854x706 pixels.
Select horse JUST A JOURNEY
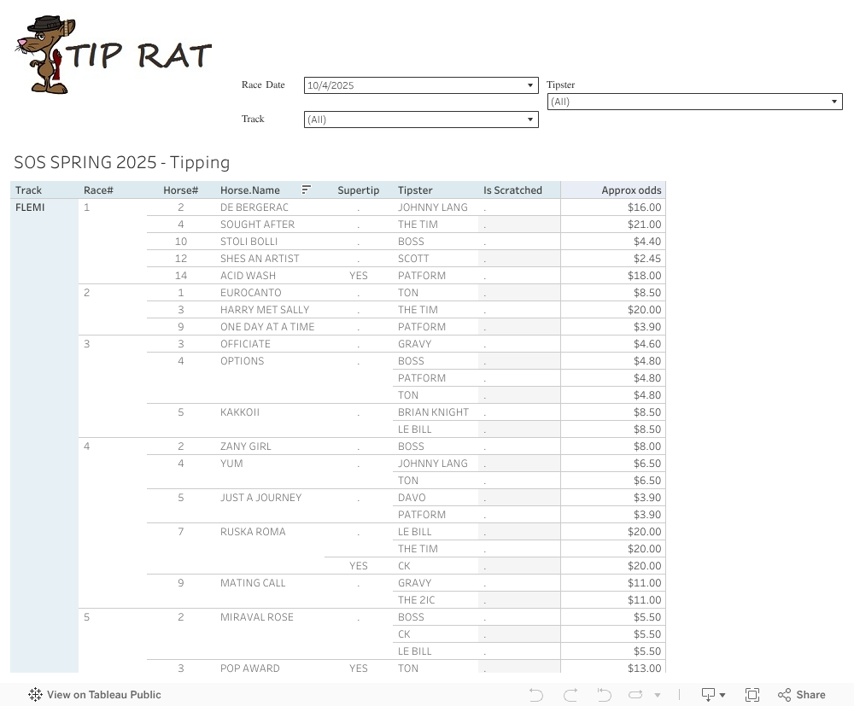pos(260,498)
